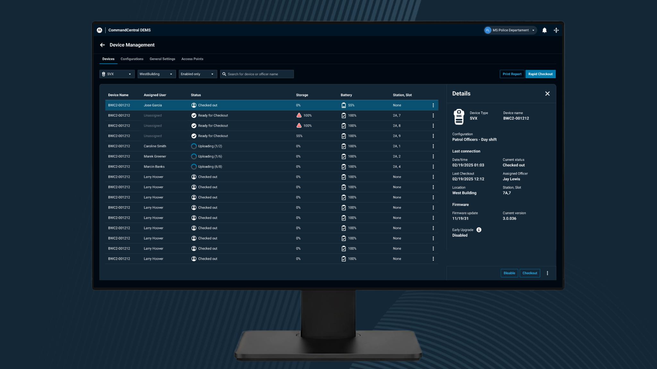Image resolution: width=657 pixels, height=369 pixels.
Task: Open the notifications bell
Action: click(x=544, y=30)
